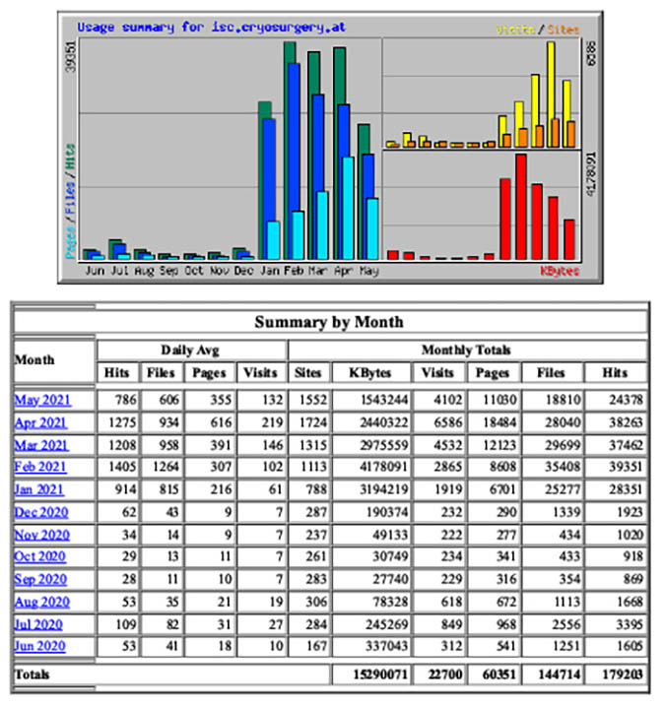
Task: Click the Totals row label
Action: (x=33, y=675)
